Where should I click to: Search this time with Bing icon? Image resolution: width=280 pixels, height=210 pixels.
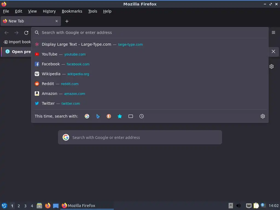(98, 116)
